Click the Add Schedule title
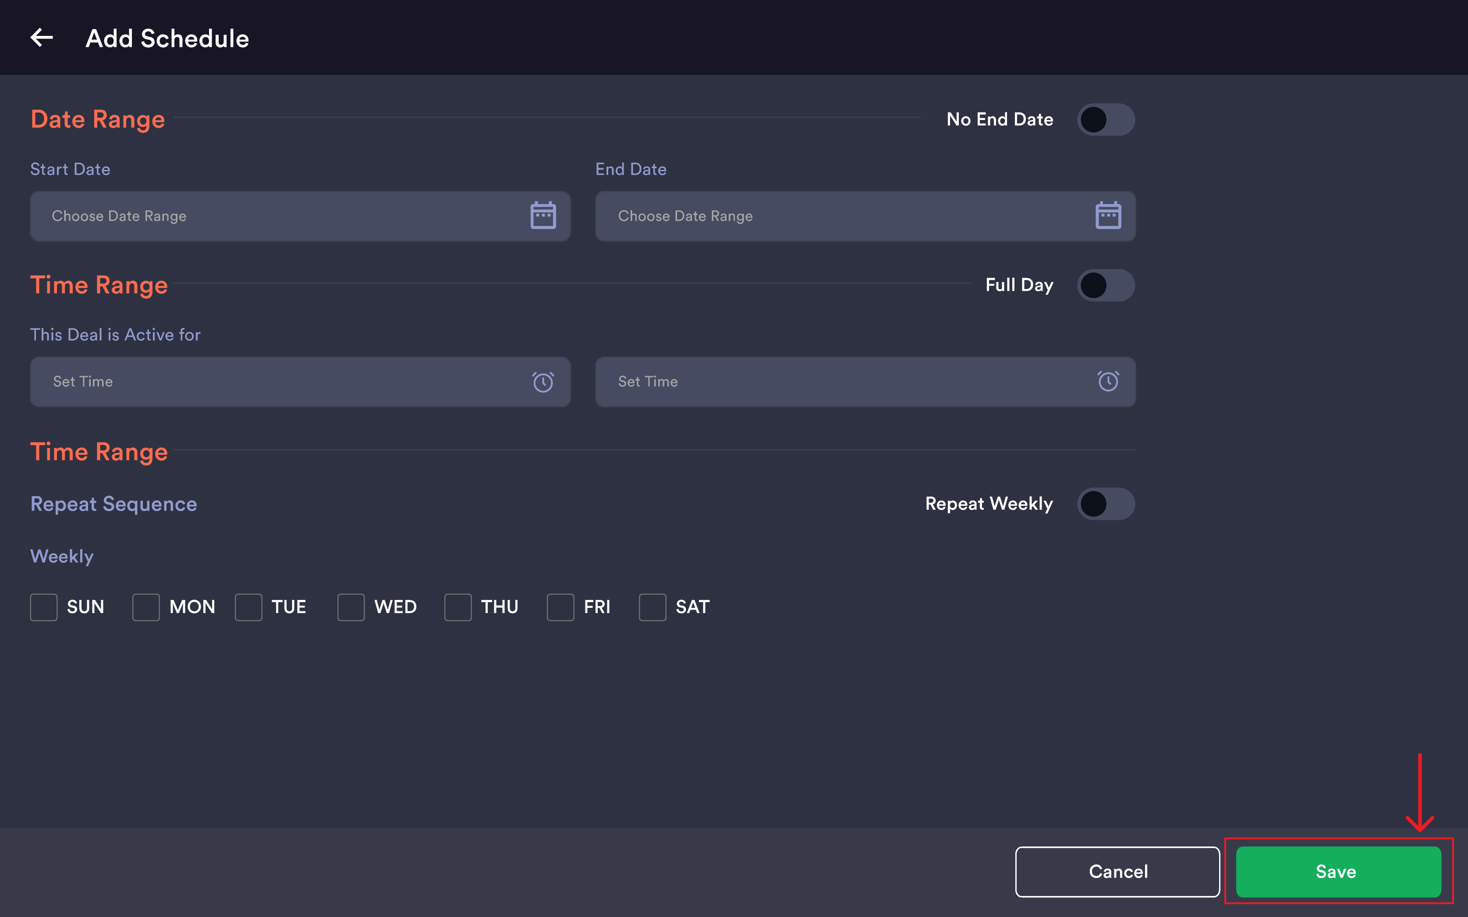The height and width of the screenshot is (917, 1468). tap(167, 38)
